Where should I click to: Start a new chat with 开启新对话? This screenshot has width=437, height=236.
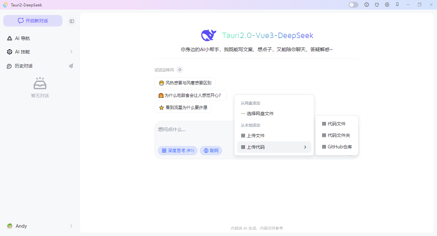(x=33, y=21)
